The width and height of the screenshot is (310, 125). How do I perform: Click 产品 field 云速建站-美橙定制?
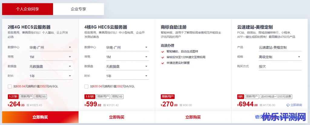coord(280,47)
